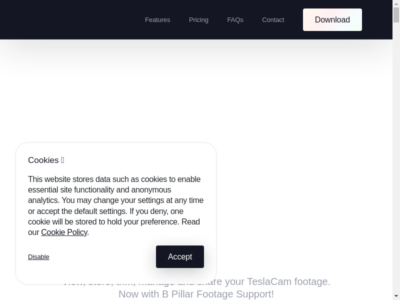Image resolution: width=400 pixels, height=300 pixels.
Task: Open the FAQs navigation item
Action: 235,20
